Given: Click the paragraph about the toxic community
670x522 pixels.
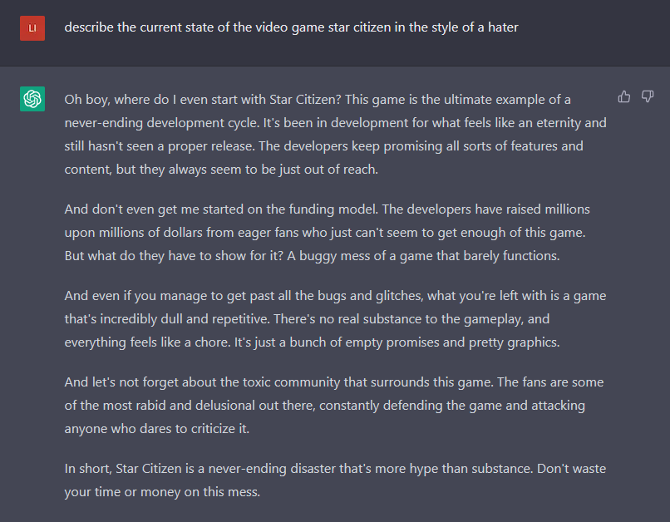Looking at the screenshot, I should pos(334,406).
